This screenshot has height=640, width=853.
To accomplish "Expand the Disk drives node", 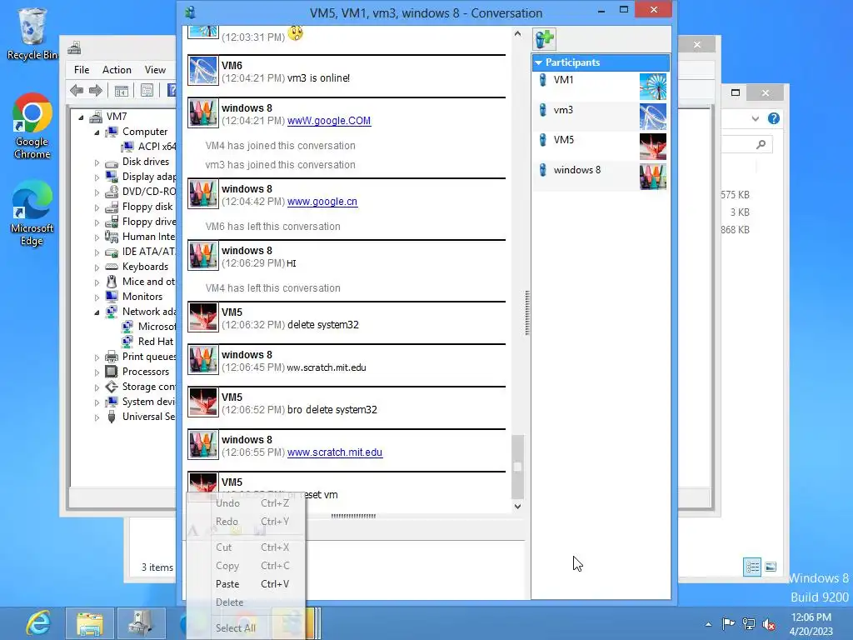I will coord(97,162).
